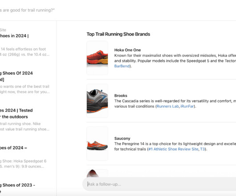Open the source result 'g Shoes of 2023 -'
The height and width of the screenshot is (196, 236).
(x=17, y=185)
